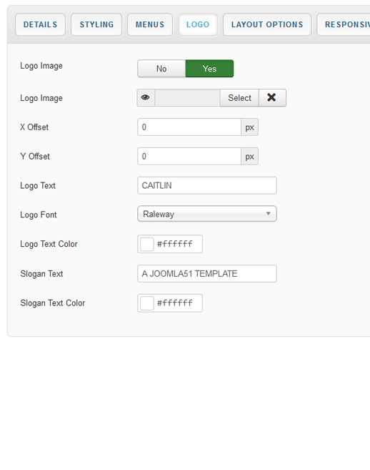Open the Layout Options tab
370x470 pixels.
pyautogui.click(x=267, y=25)
